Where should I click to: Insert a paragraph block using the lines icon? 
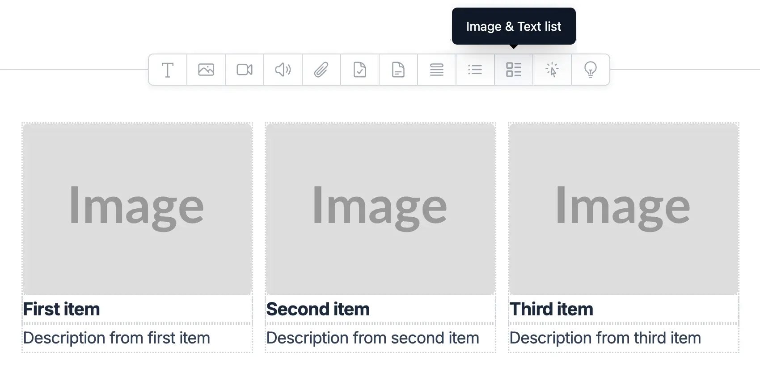436,70
